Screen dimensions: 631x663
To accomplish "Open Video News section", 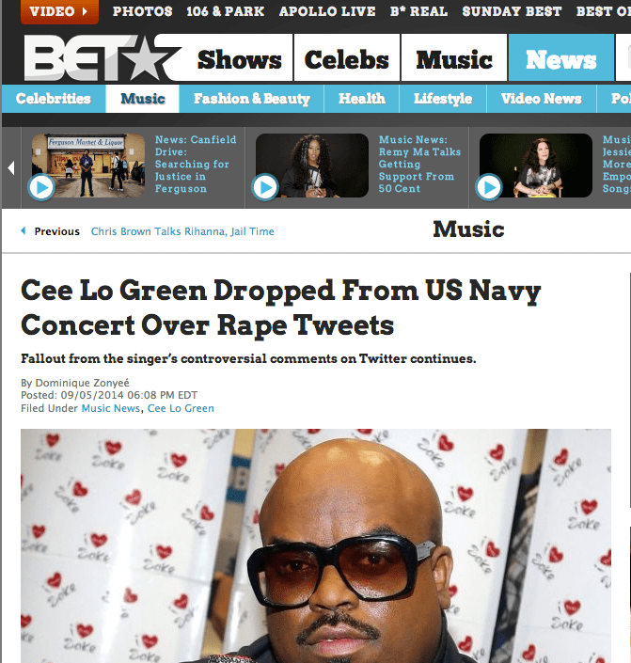I will coord(542,99).
